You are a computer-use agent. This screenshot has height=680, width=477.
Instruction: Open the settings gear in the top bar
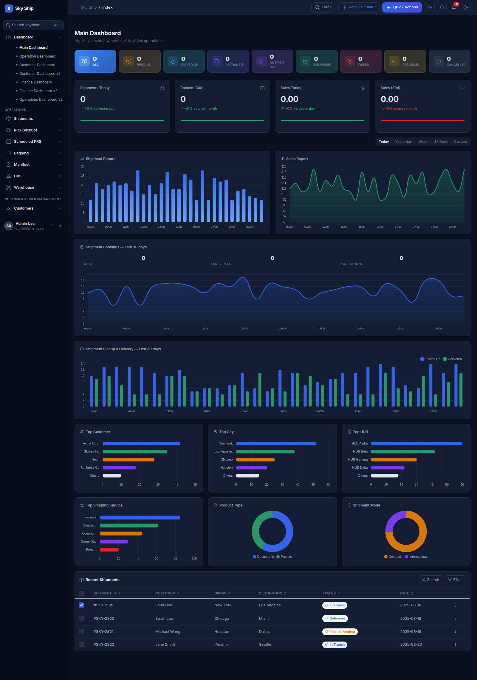tap(465, 7)
